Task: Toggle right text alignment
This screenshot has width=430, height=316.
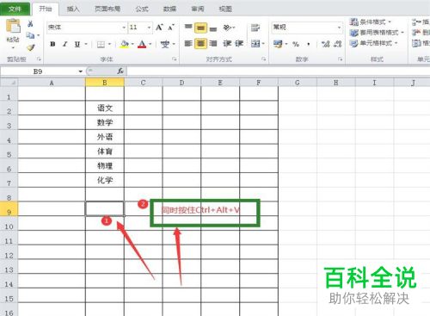Action: tap(213, 44)
